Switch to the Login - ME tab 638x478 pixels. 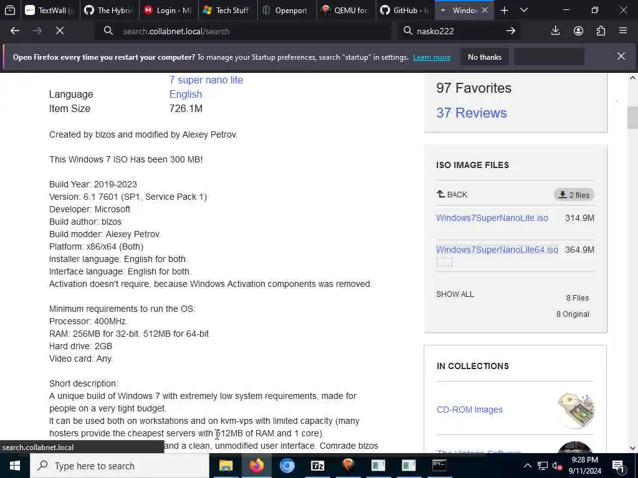point(168,10)
